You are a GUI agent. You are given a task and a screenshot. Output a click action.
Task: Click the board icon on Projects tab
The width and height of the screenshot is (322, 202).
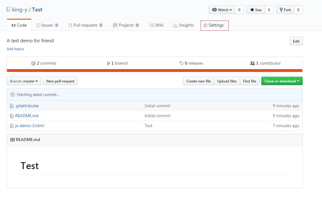coord(115,25)
